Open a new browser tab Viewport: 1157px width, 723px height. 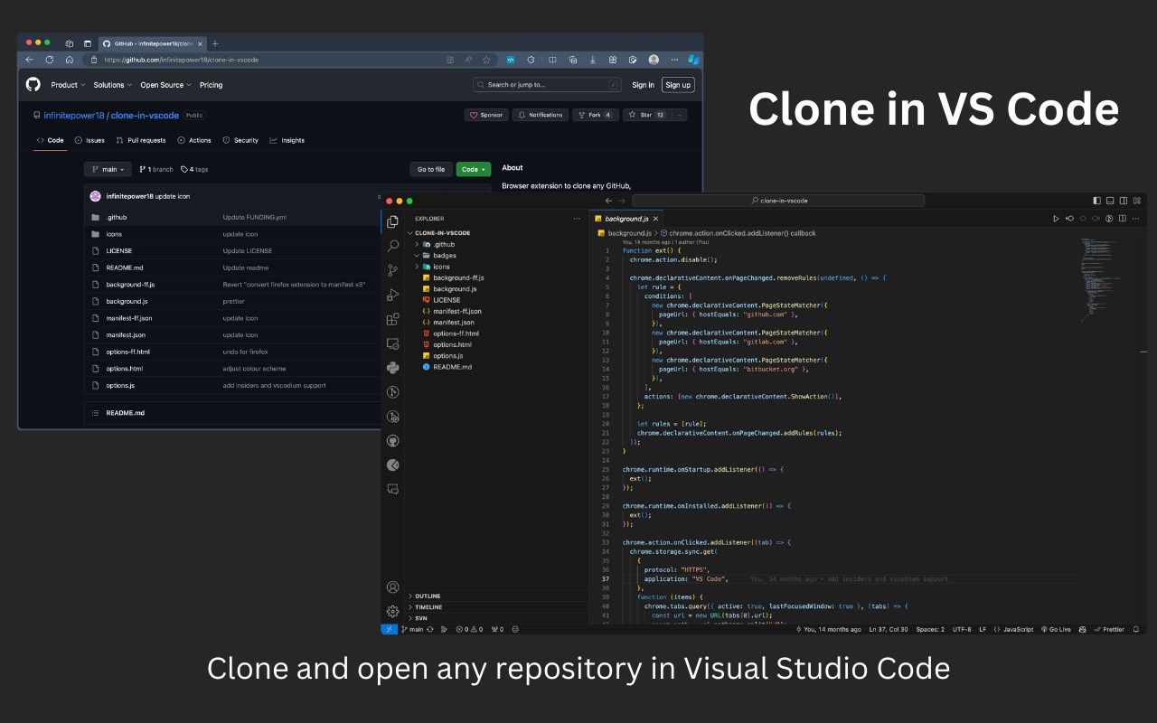pyautogui.click(x=214, y=43)
